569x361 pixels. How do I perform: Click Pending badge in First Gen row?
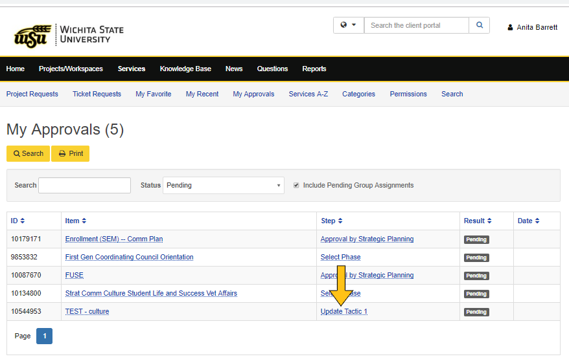pos(476,257)
